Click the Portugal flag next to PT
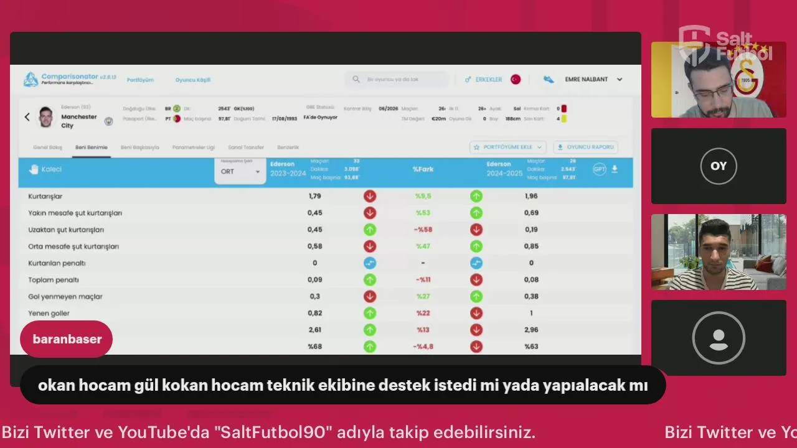The width and height of the screenshot is (797, 448). 177,118
